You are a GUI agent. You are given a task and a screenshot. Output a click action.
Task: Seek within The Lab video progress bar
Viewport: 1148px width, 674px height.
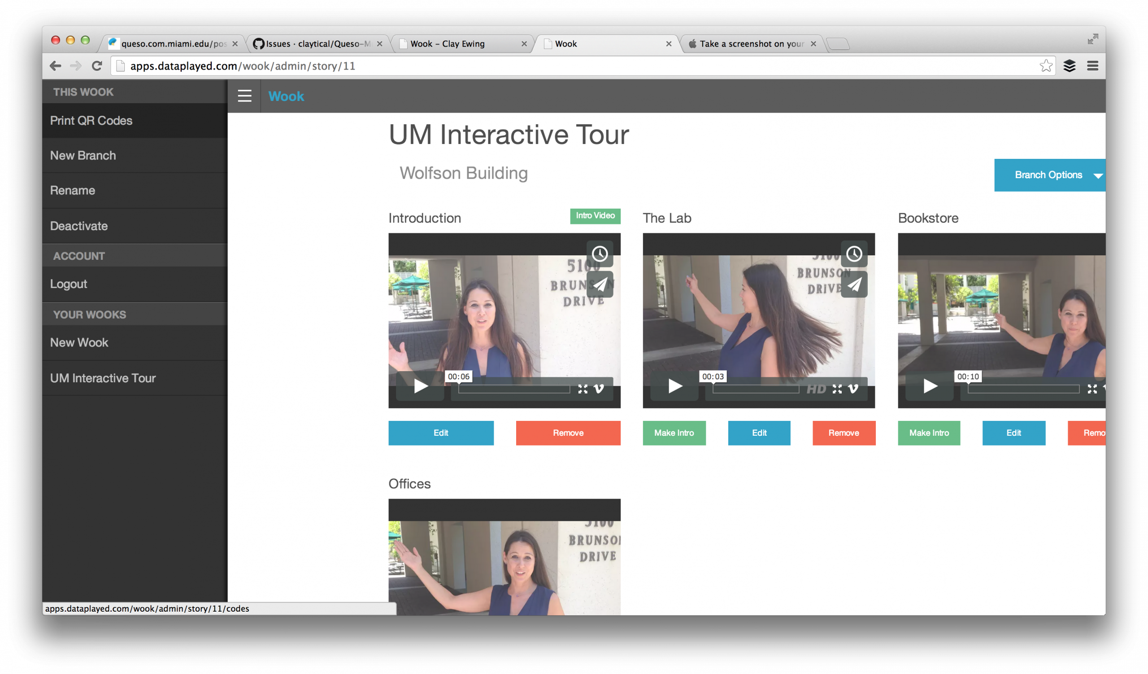(755, 389)
